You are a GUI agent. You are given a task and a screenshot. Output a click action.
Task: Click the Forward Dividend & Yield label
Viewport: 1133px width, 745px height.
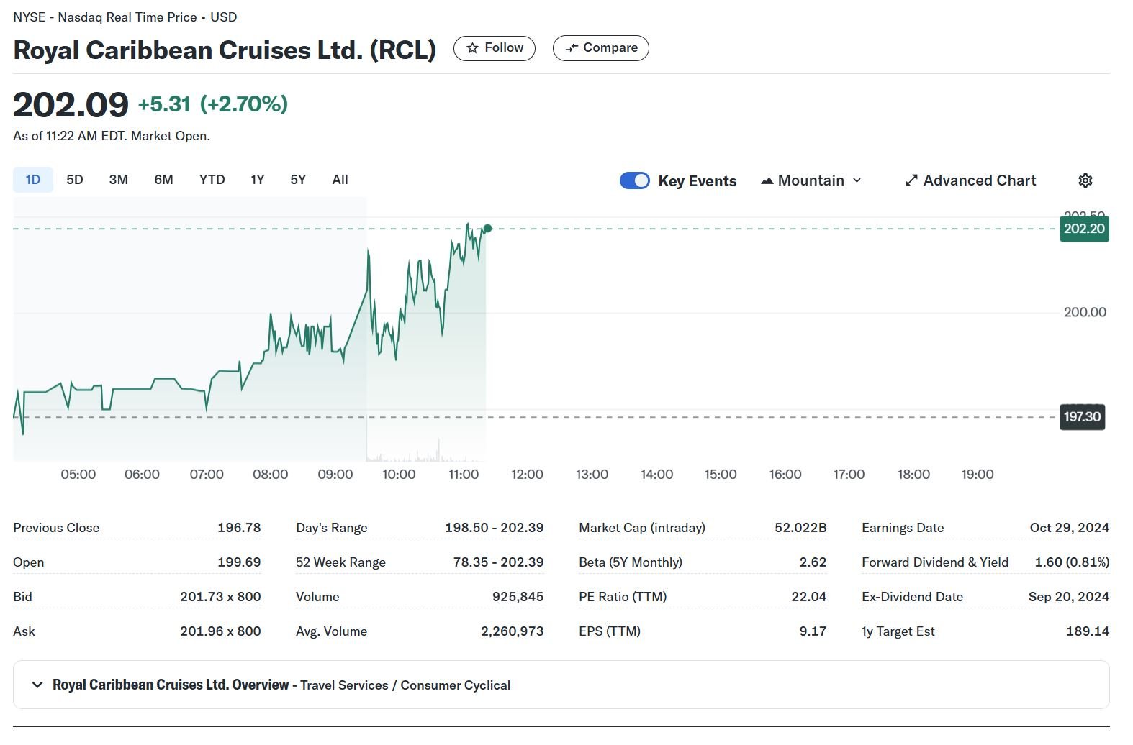(935, 562)
